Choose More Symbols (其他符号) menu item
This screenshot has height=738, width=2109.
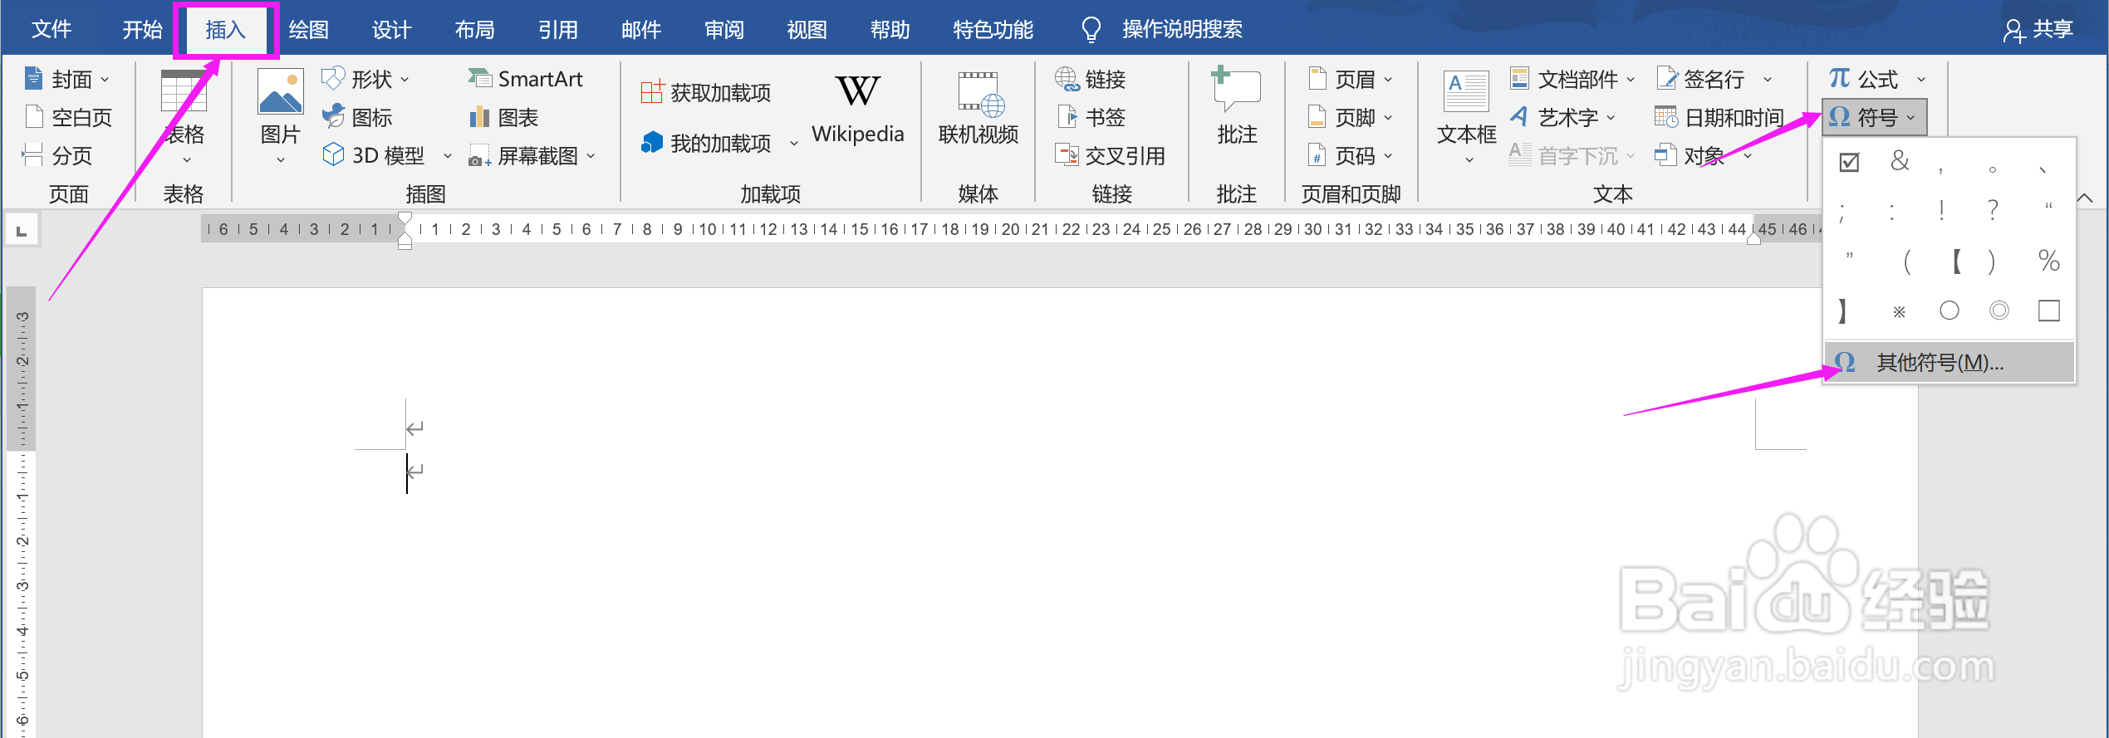1949,362
